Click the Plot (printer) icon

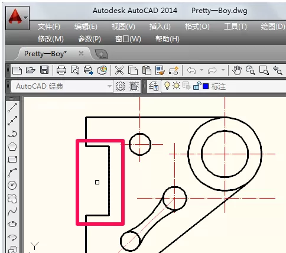(x=61, y=70)
